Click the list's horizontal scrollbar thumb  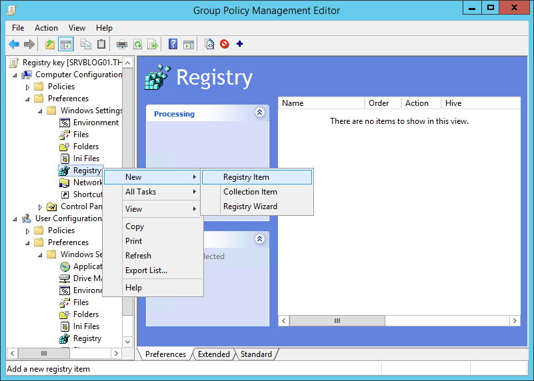[337, 320]
